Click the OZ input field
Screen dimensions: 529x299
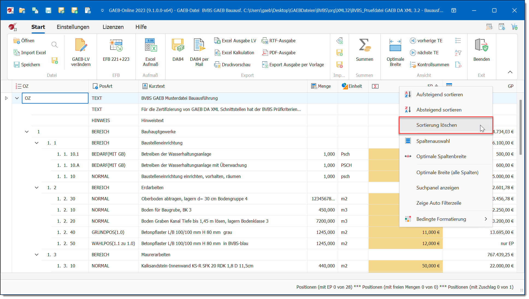click(55, 98)
